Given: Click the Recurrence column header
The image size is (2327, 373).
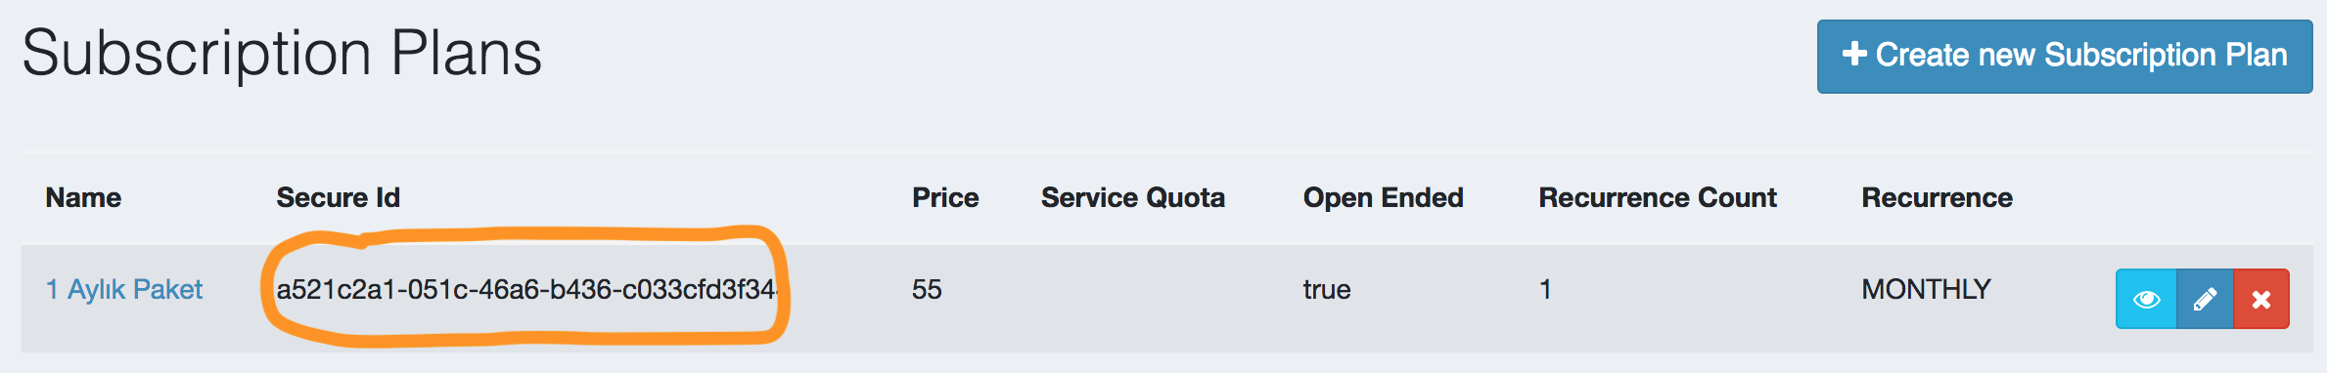Looking at the screenshot, I should (x=1937, y=197).
